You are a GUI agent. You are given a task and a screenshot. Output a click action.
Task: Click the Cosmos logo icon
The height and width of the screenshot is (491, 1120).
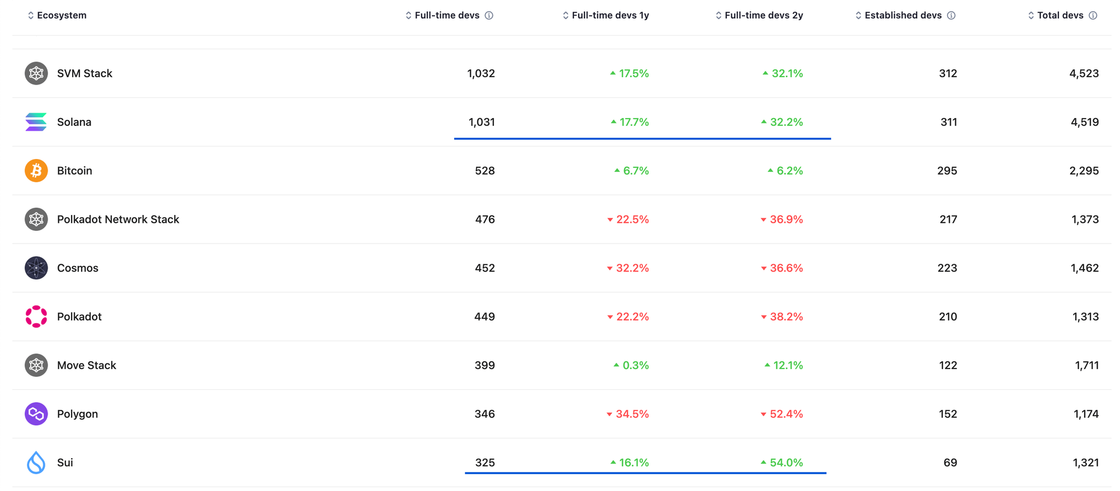point(36,268)
